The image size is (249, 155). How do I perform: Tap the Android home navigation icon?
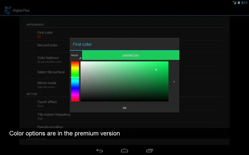point(124,150)
